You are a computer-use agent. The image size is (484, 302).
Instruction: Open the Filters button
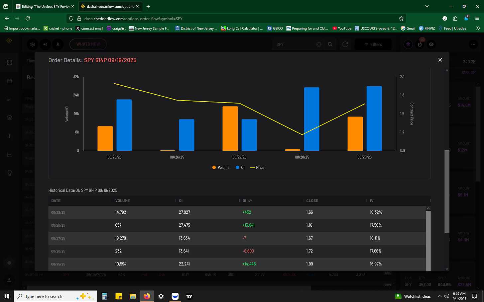pyautogui.click(x=373, y=44)
